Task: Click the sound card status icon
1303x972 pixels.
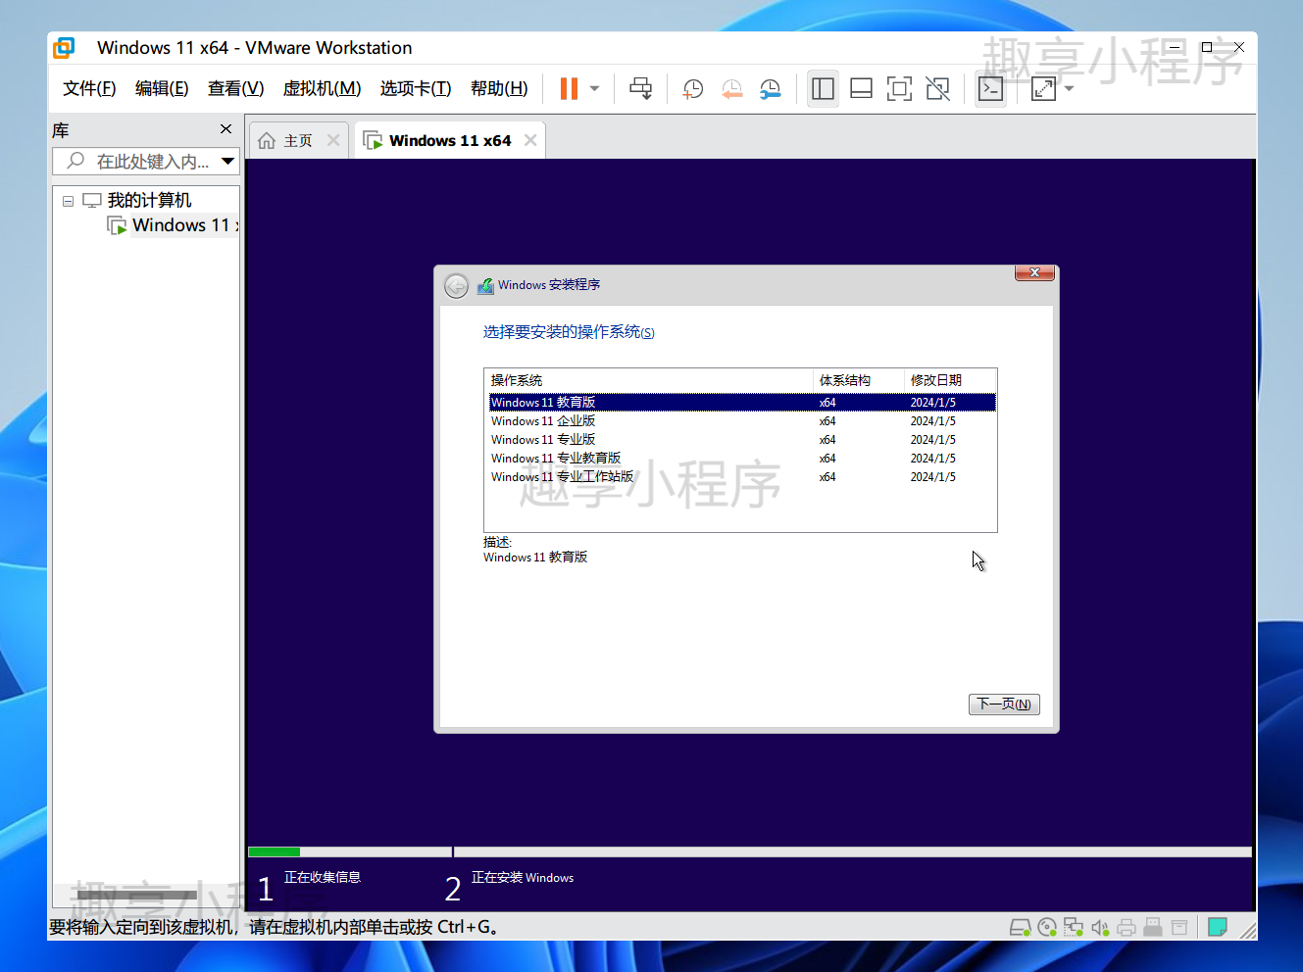Action: click(1100, 927)
